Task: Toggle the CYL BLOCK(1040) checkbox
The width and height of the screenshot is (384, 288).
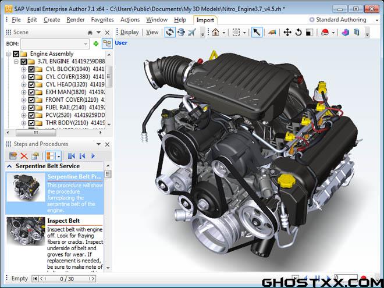Action: pos(31,69)
